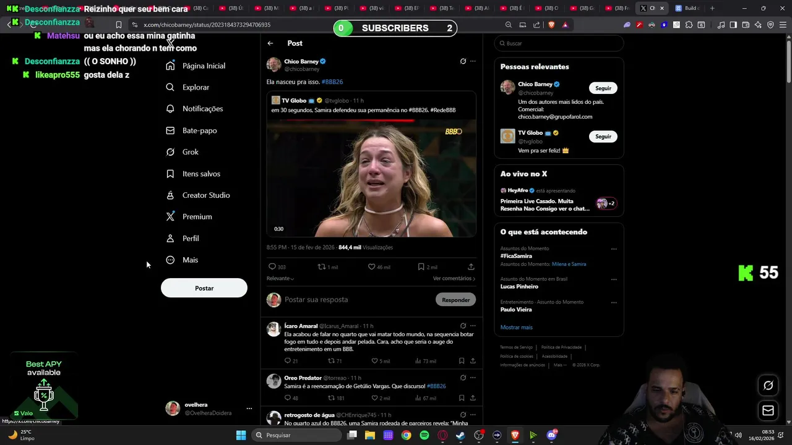This screenshot has width=792, height=445.
Task: Open Creator Studio in sidebar
Action: (x=198, y=195)
